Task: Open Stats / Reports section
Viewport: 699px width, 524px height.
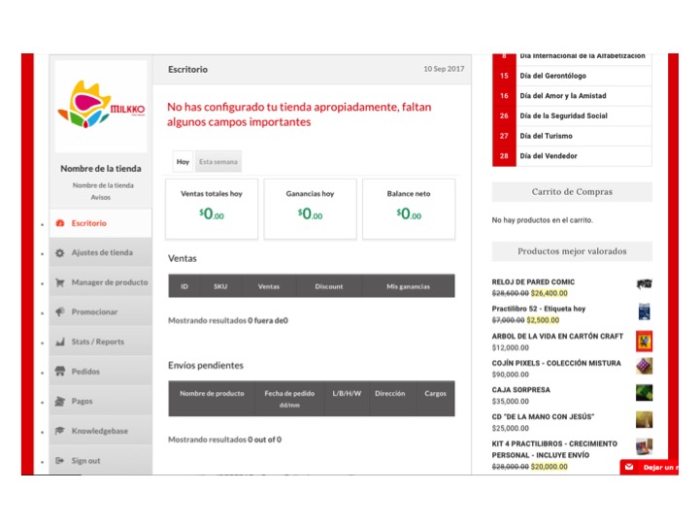Action: coord(101,342)
